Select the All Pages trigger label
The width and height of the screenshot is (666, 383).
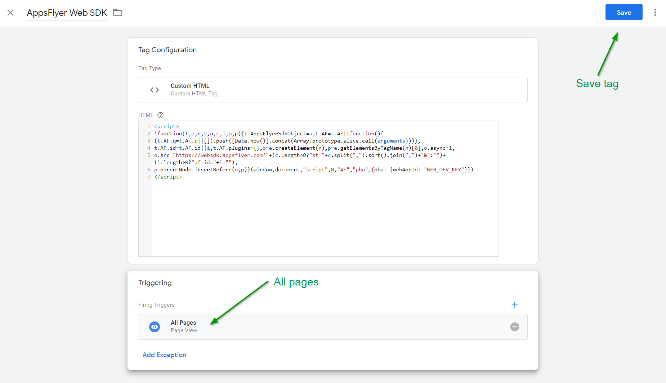(x=183, y=323)
